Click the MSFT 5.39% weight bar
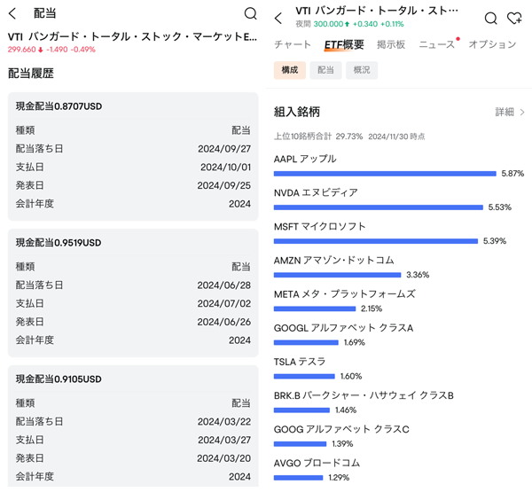The width and height of the screenshot is (532, 492). (x=376, y=241)
